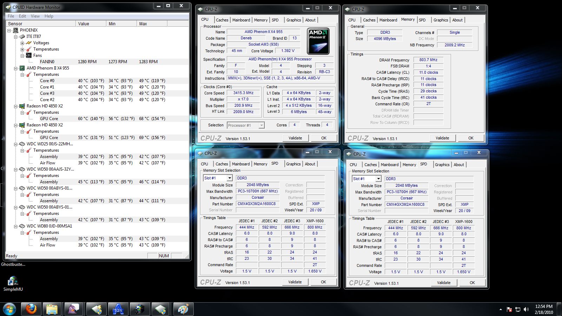Click the PHOENIX computer icon in the tree

[15, 30]
